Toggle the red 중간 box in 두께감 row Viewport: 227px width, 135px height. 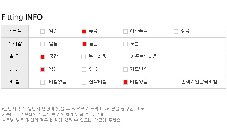pyautogui.click(x=84, y=44)
